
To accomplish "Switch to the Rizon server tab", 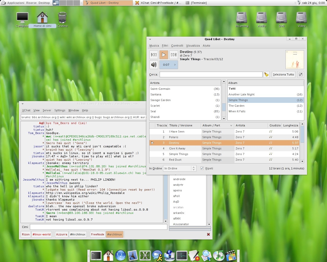I will (x=26, y=234).
